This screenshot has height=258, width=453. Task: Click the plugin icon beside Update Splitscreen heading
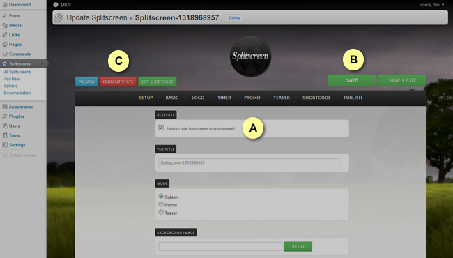pos(59,17)
